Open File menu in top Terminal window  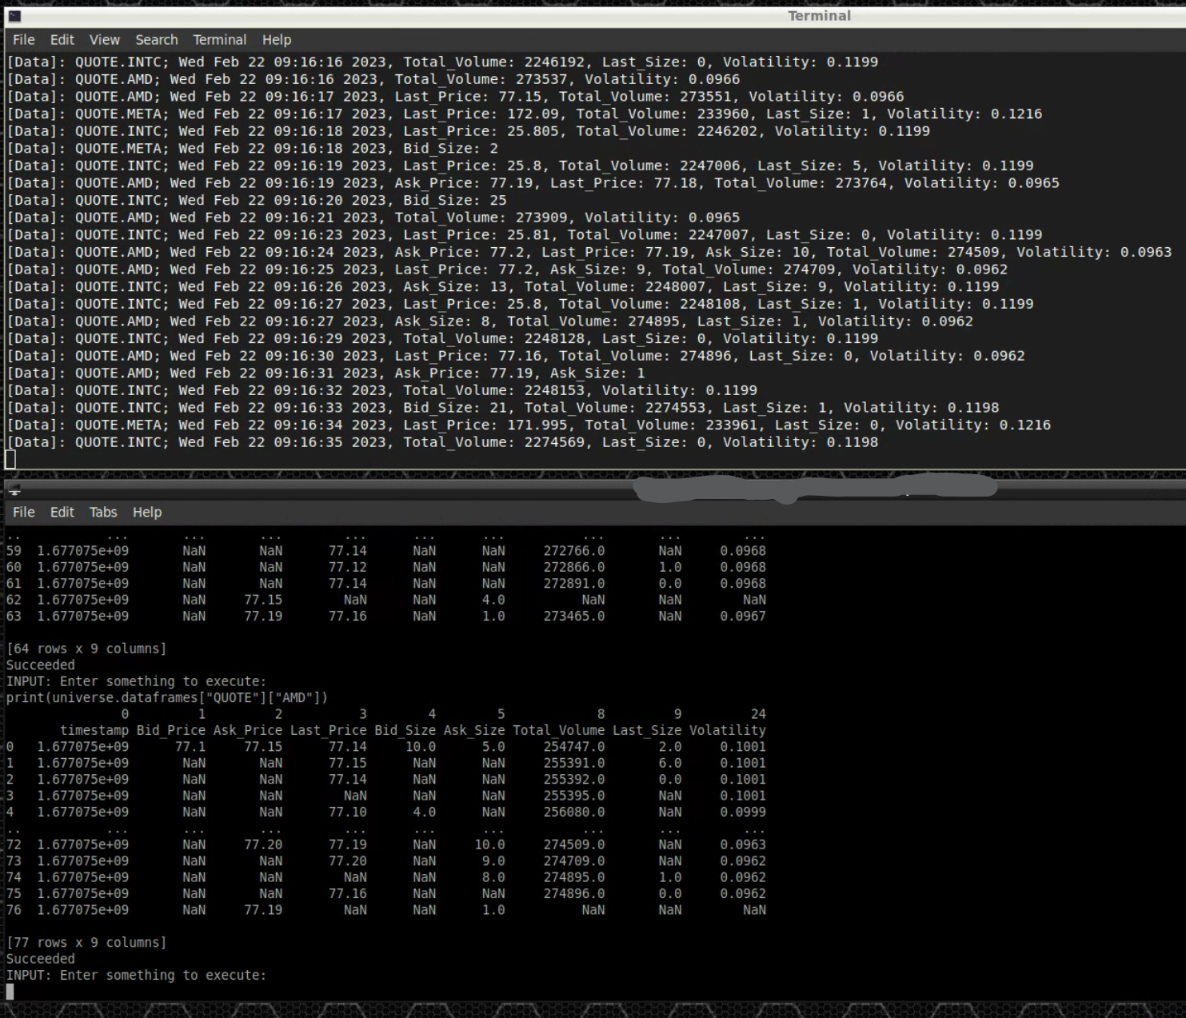click(24, 40)
